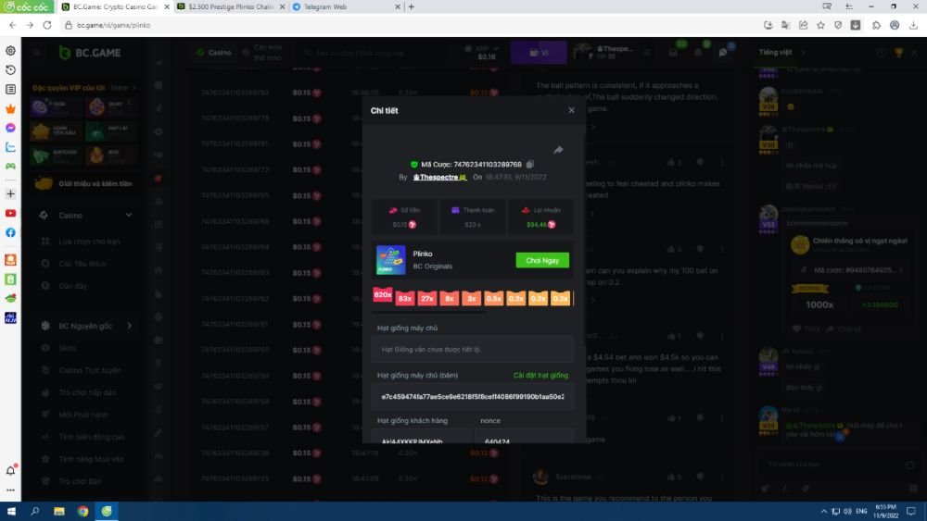This screenshot has width=927, height=521.
Task: Reload the page with the refresh icon
Action: [x=46, y=25]
